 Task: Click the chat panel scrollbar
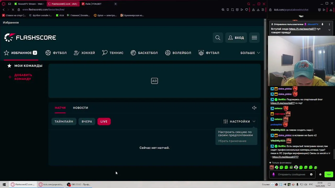(x=334, y=155)
